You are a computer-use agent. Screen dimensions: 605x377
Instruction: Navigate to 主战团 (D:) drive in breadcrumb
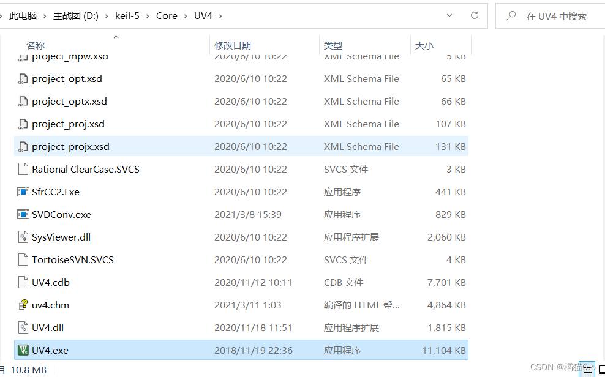coord(76,16)
